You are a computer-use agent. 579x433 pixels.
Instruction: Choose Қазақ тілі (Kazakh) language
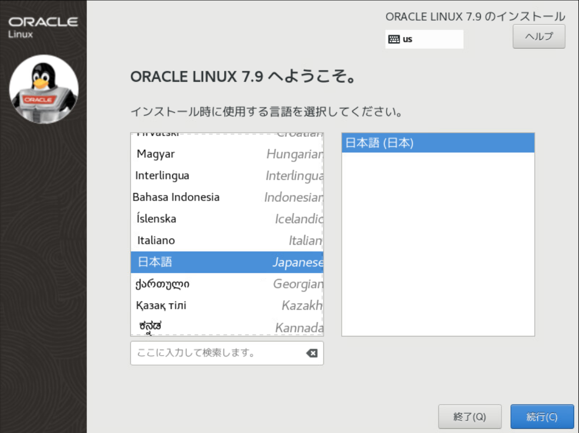click(x=227, y=305)
